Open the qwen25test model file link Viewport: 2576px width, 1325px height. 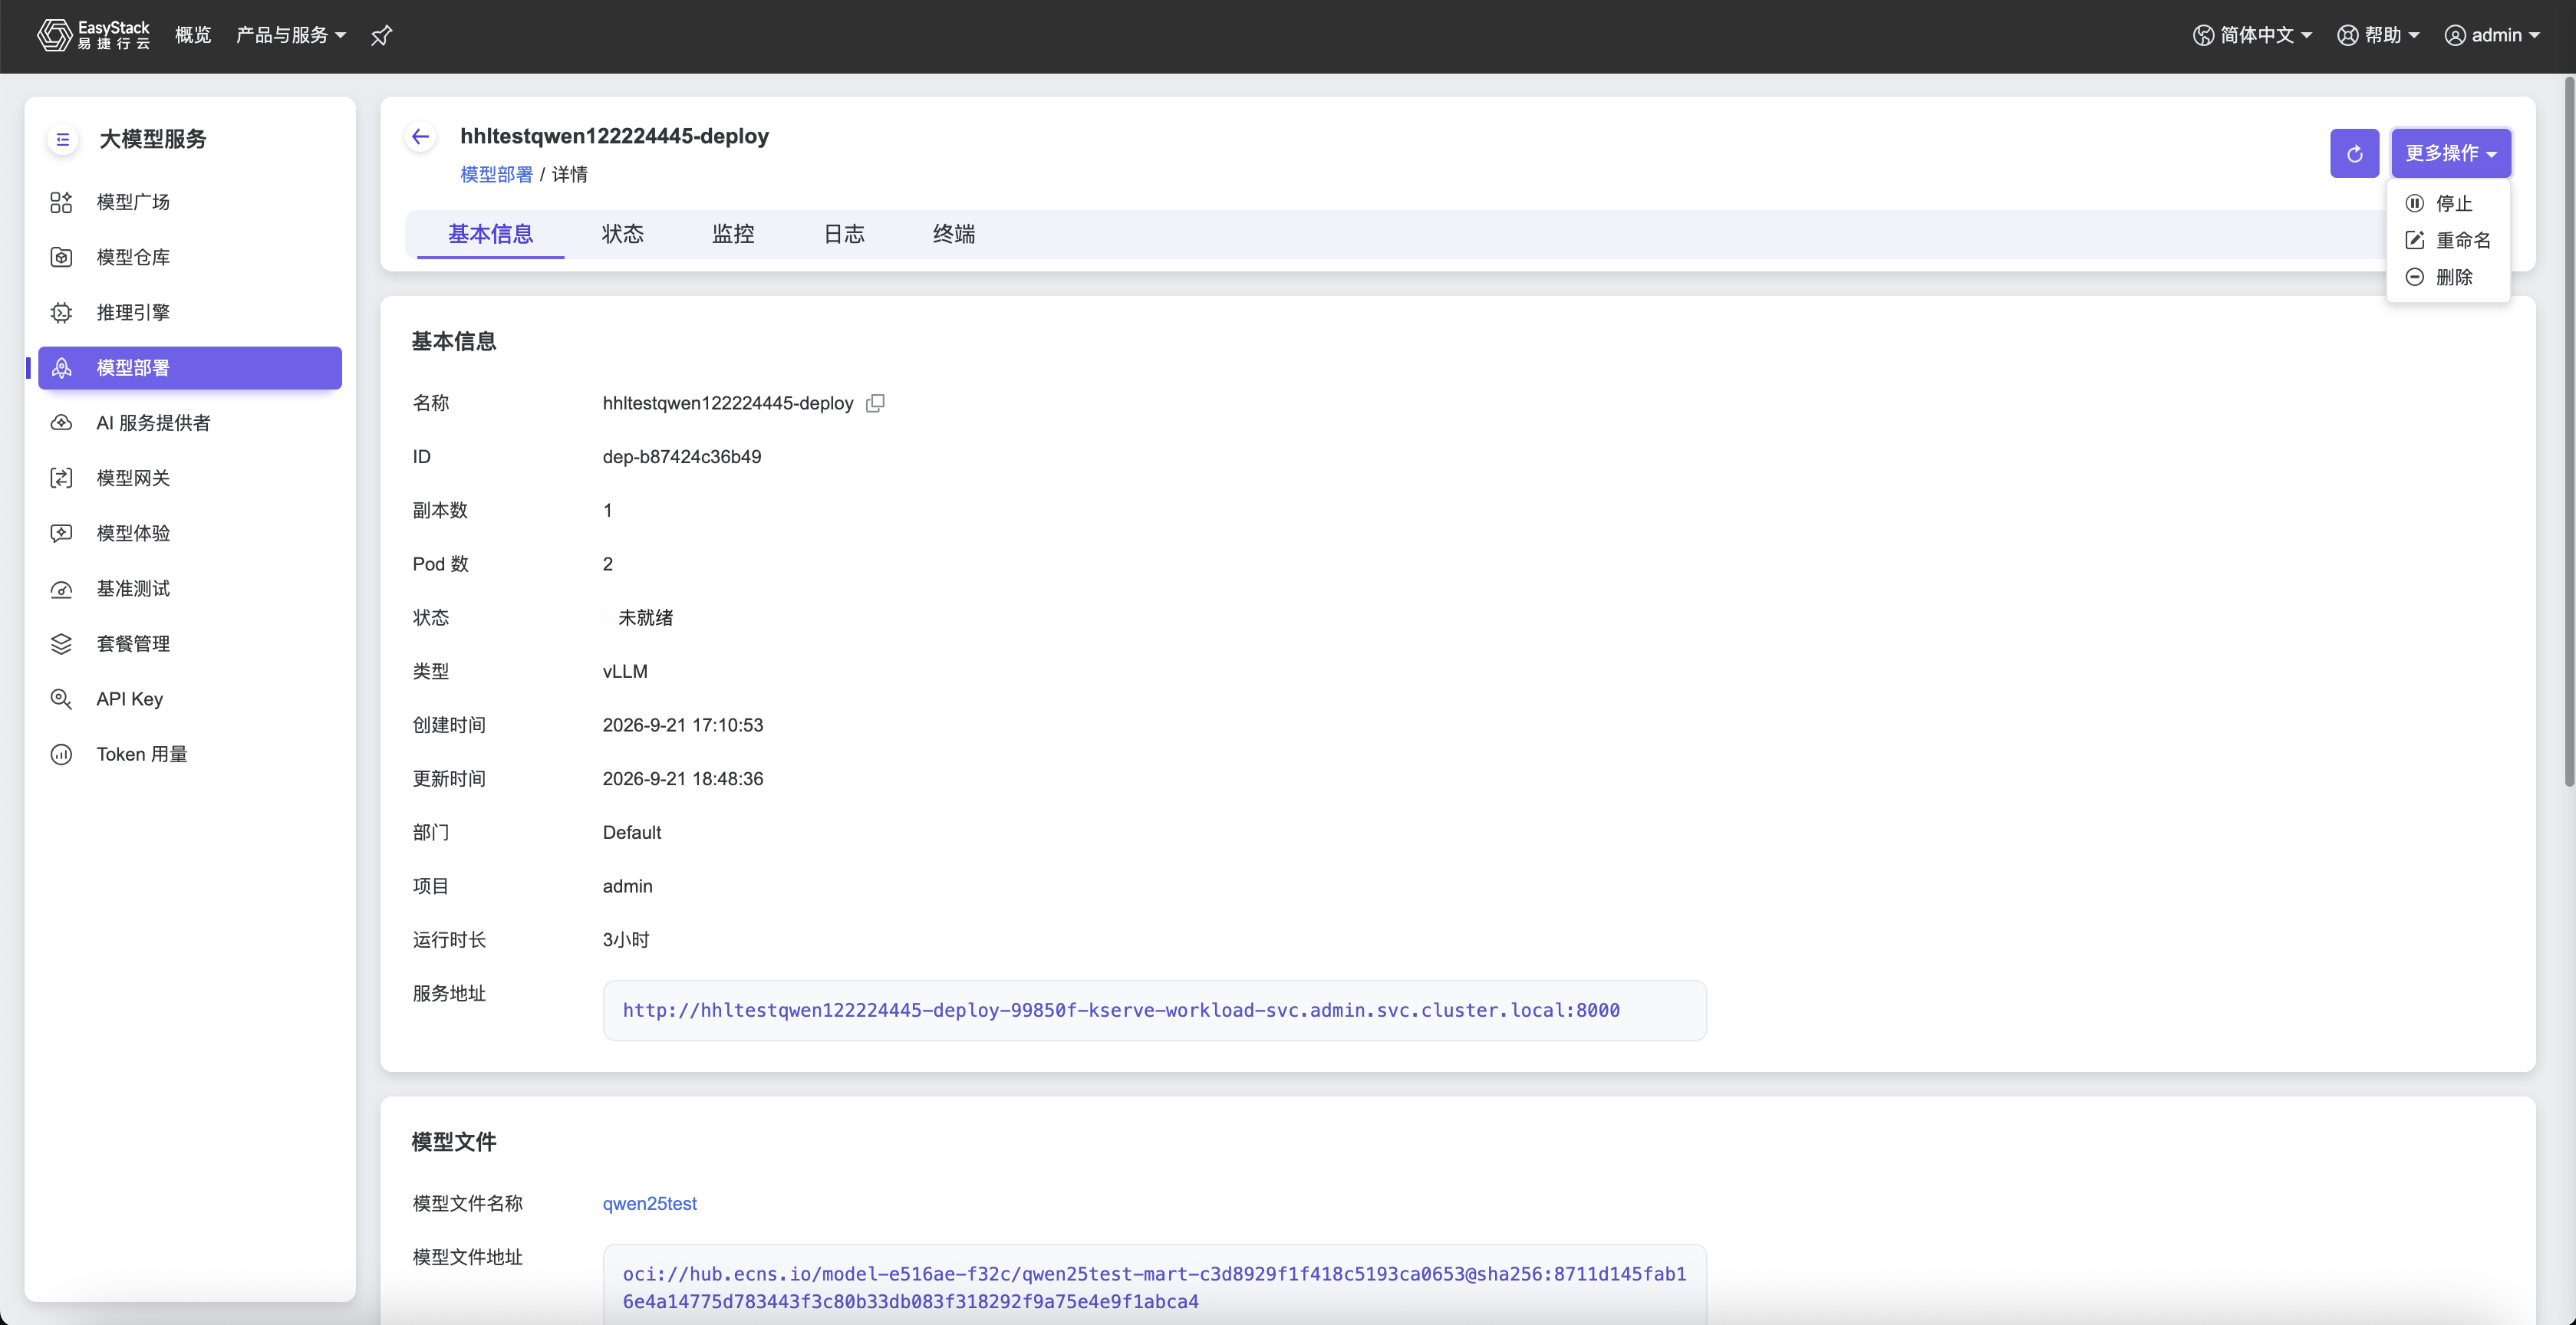click(649, 1203)
